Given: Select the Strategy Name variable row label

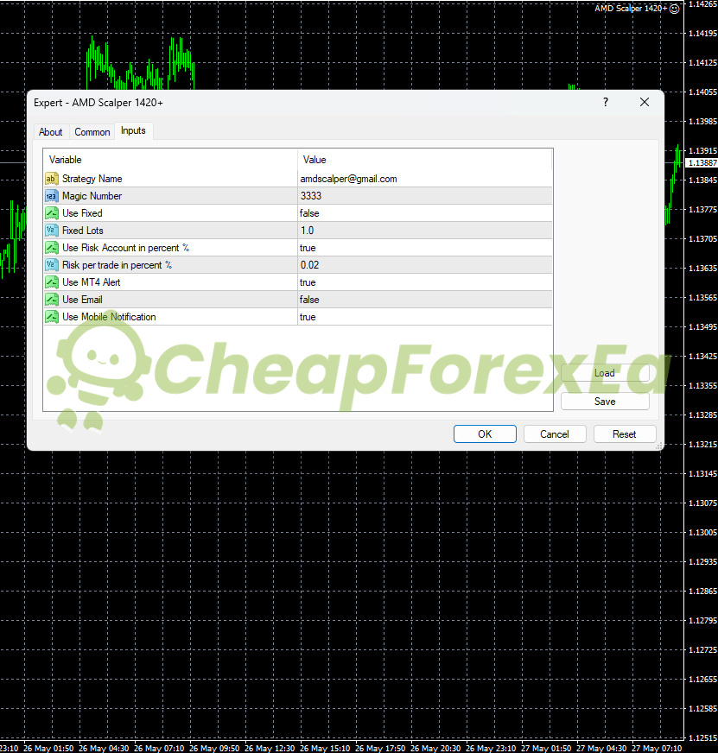Looking at the screenshot, I should pos(92,179).
